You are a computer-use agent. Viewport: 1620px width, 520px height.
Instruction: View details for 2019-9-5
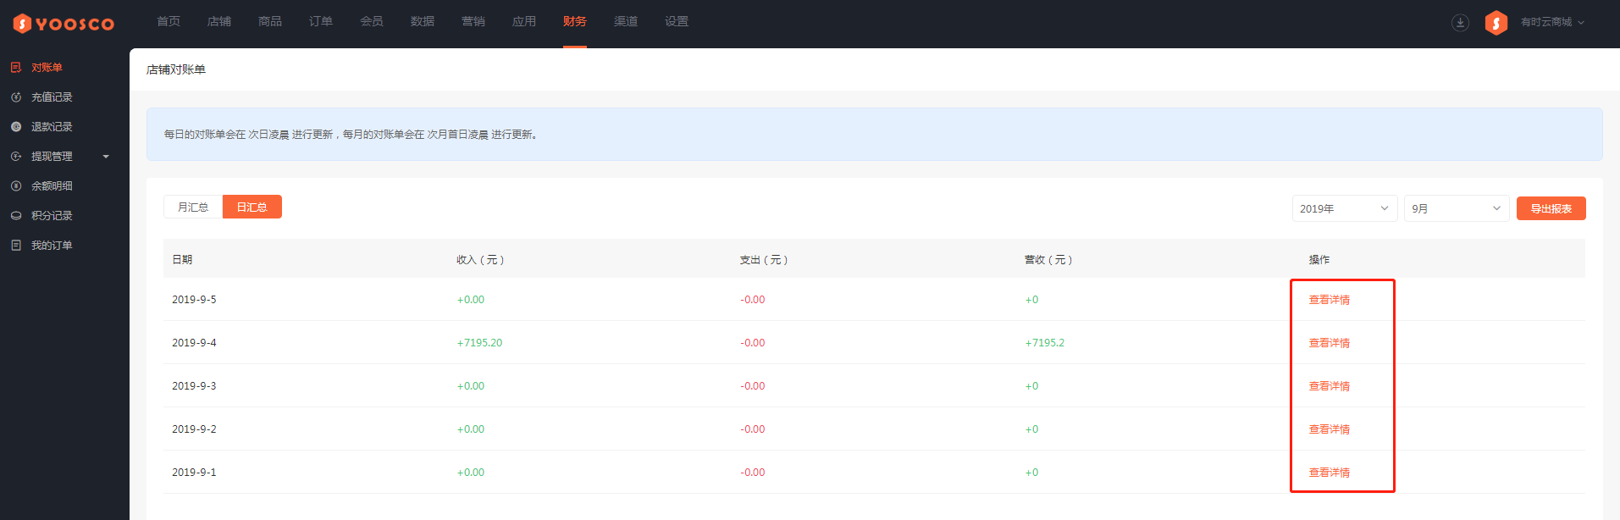pos(1330,300)
